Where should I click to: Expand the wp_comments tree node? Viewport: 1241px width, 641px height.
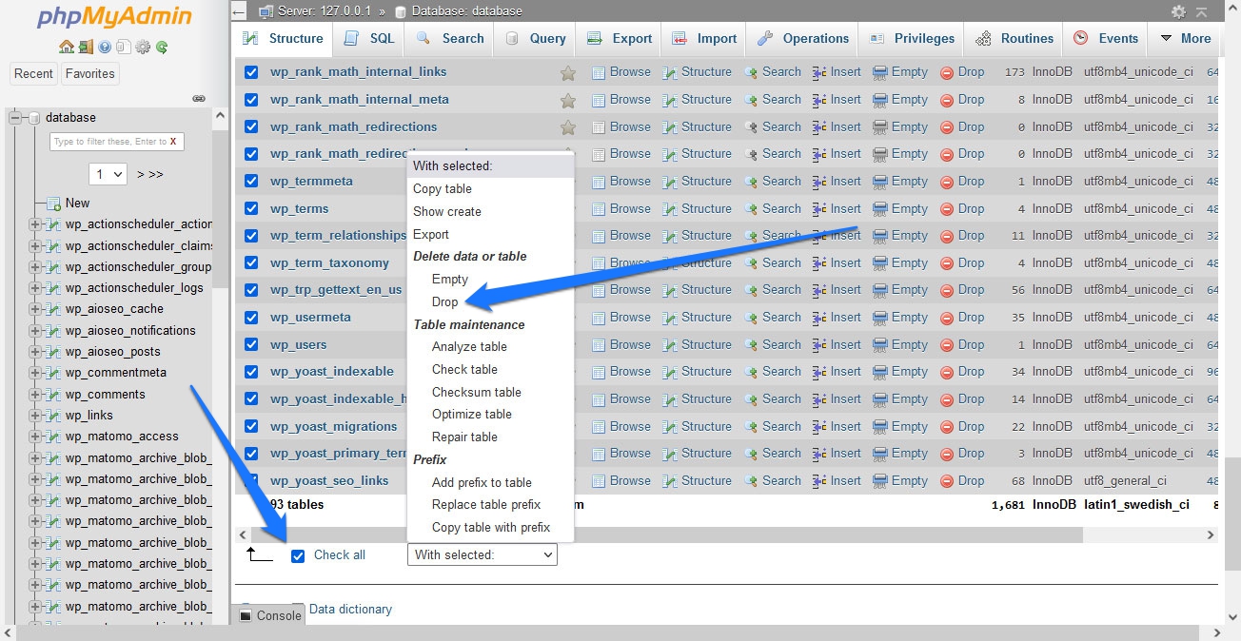pos(35,395)
